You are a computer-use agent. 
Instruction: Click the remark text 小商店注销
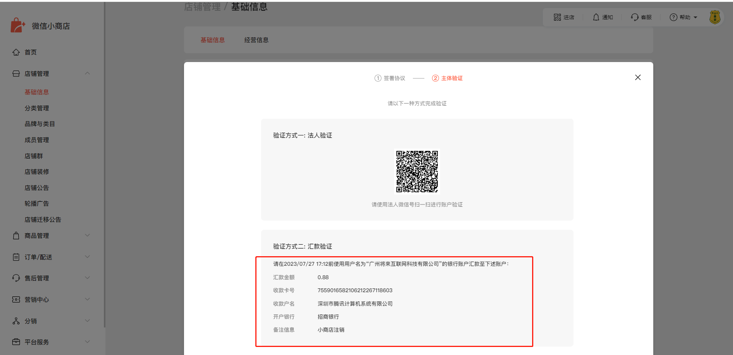(331, 330)
